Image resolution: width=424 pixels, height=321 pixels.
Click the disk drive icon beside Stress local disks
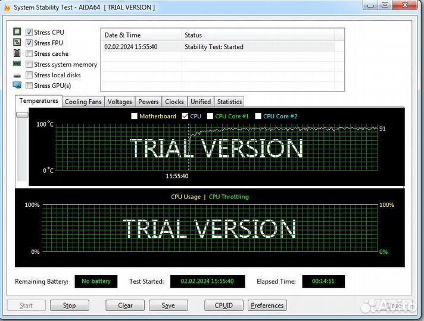coord(17,75)
